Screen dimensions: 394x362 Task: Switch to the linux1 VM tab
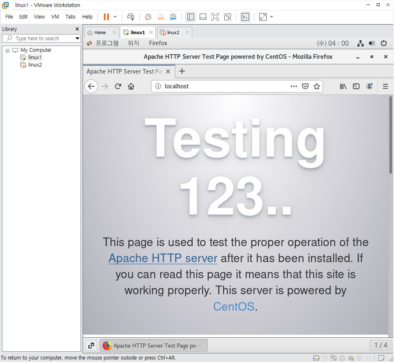138,32
